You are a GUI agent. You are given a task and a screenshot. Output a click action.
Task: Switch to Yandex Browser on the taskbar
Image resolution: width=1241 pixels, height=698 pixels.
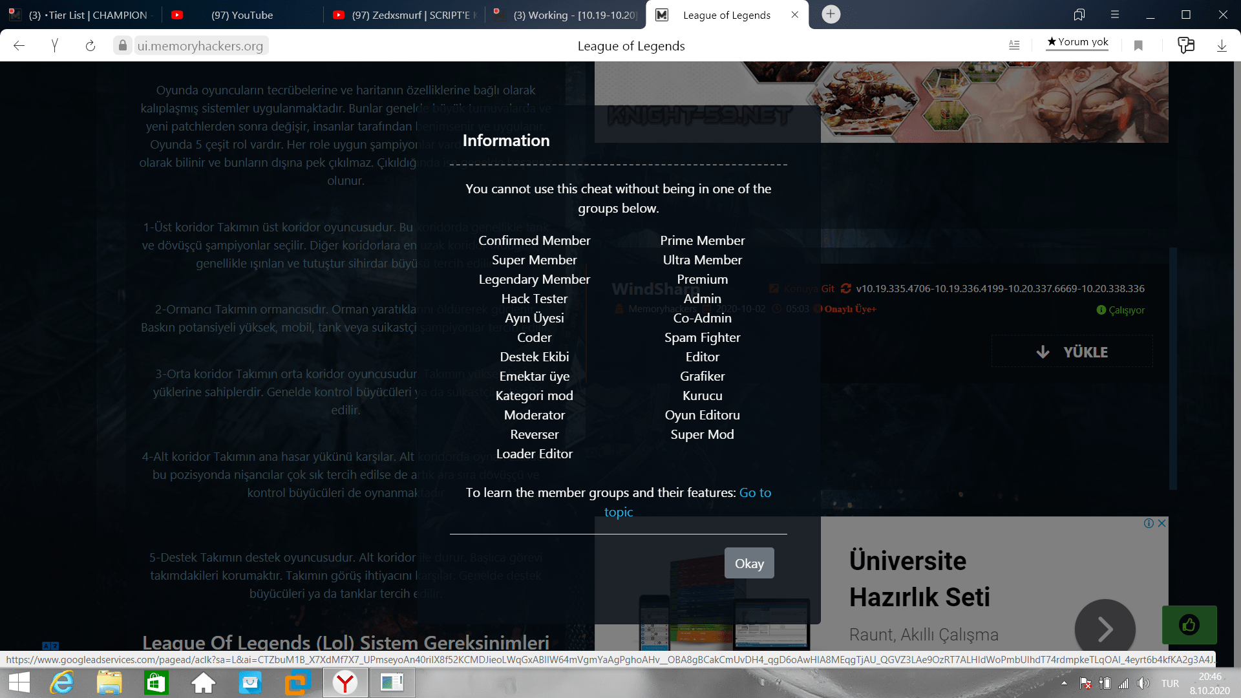(345, 682)
